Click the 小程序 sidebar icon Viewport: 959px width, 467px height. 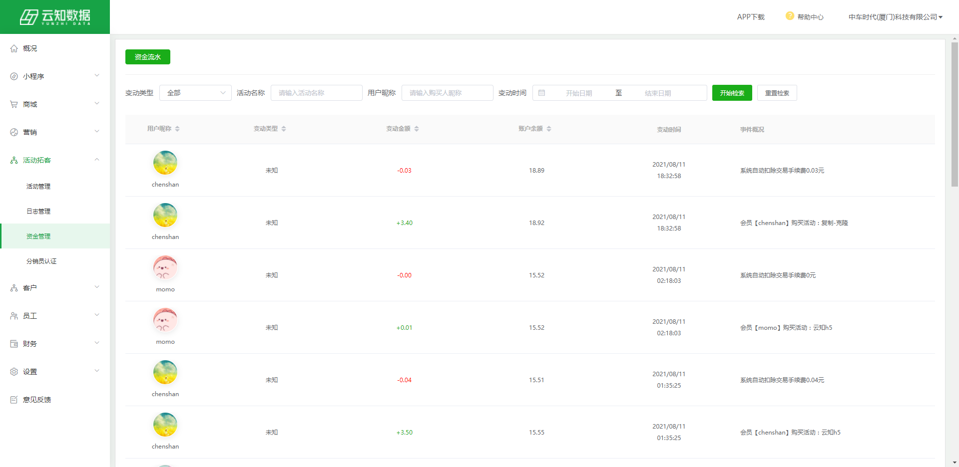(x=14, y=76)
